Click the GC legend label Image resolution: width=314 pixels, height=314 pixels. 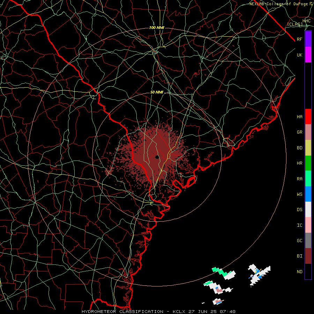pos(299,240)
